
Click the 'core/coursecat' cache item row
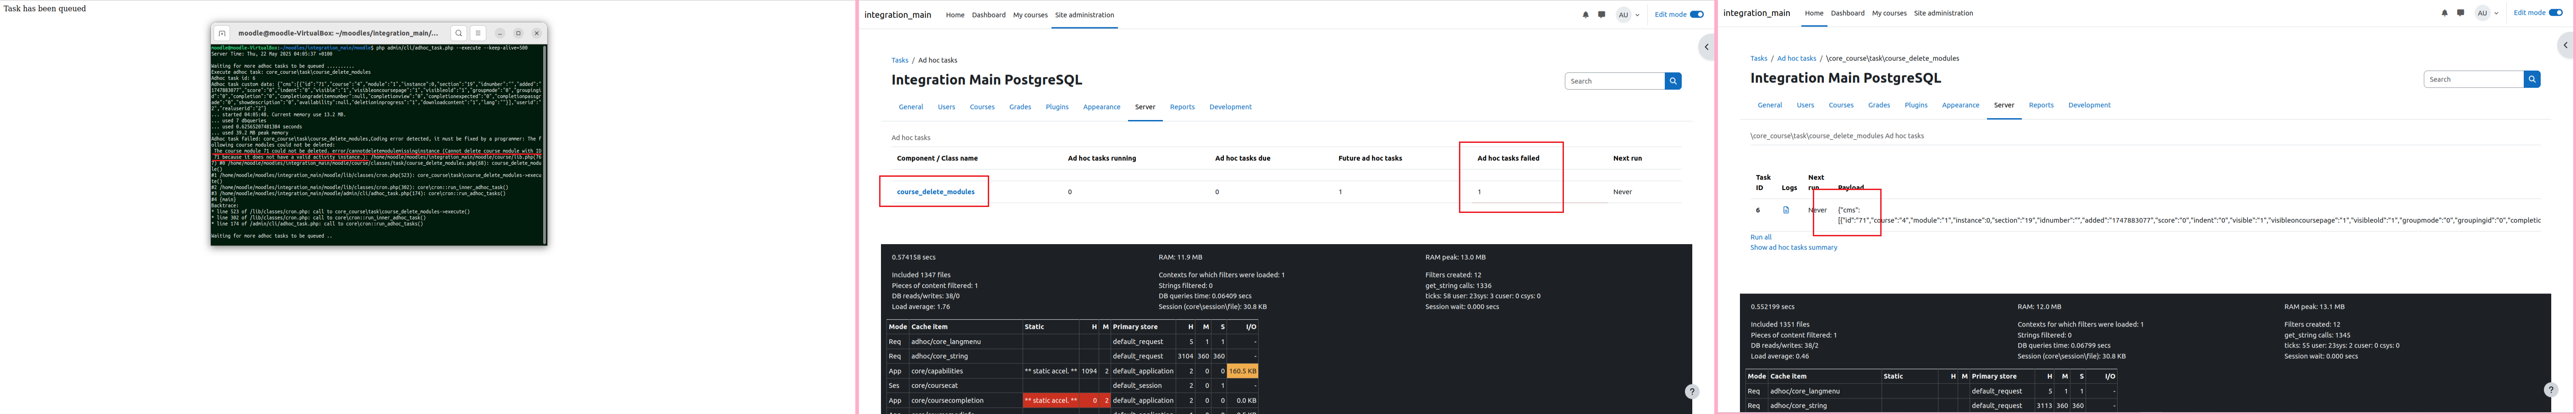click(x=1073, y=386)
